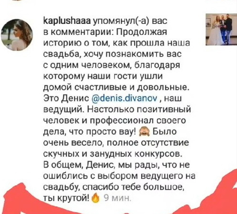Screen dimensions: 237x214
Task: Select the 'свадьба, хочу познакомить вас' line
Action: 113,54
